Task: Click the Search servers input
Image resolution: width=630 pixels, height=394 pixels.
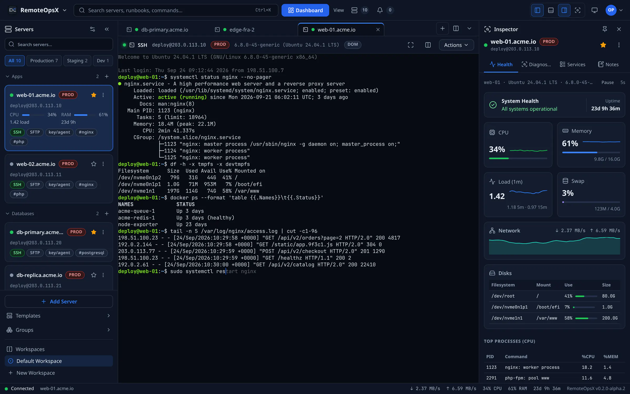Action: (x=59, y=44)
